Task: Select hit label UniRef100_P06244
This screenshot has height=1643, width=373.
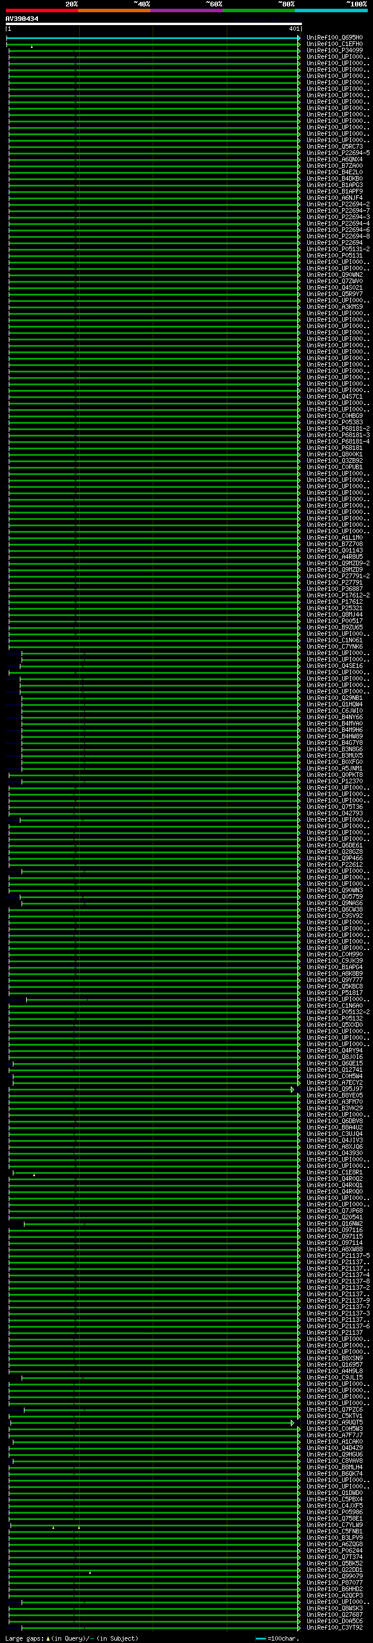Action: 335,1550
